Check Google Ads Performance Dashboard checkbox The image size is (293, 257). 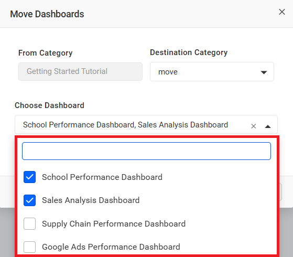point(29,247)
